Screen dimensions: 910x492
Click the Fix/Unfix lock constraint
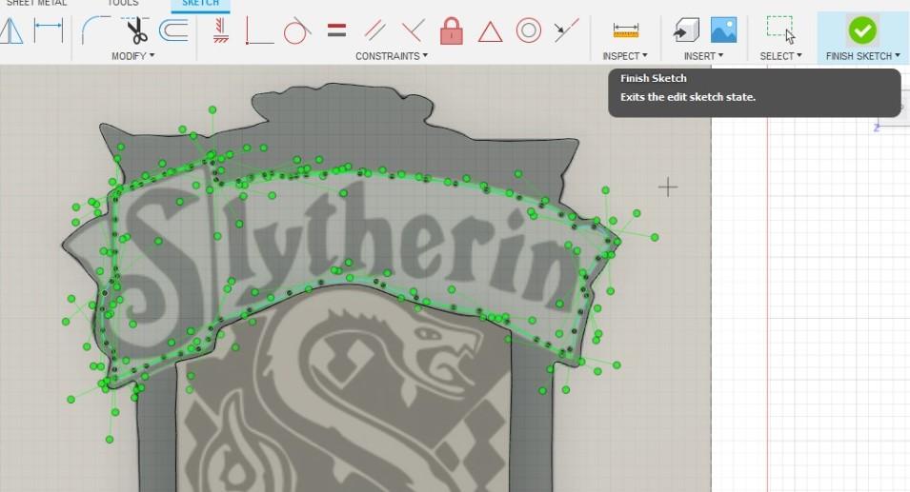tap(452, 30)
